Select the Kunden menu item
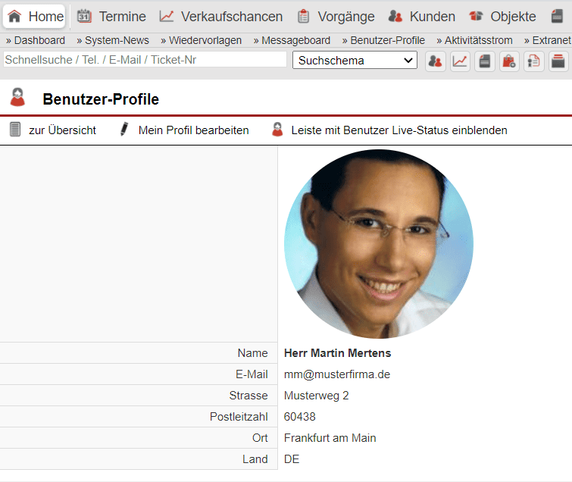This screenshot has width=572, height=482. point(422,17)
